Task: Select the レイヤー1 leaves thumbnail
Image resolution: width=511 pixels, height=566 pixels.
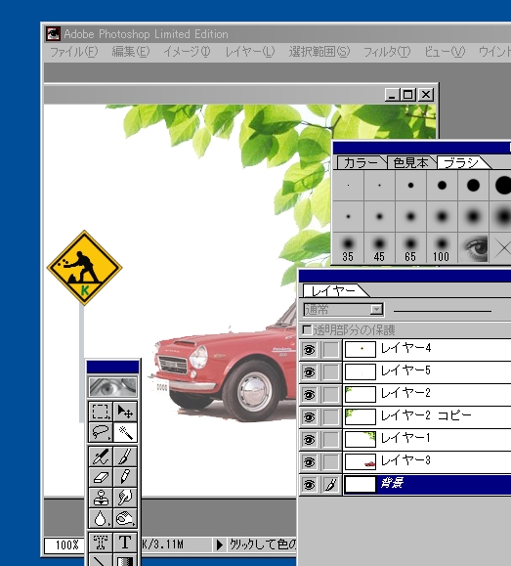Action: pyautogui.click(x=361, y=439)
